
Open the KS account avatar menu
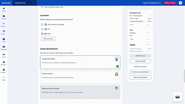pos(180,3)
